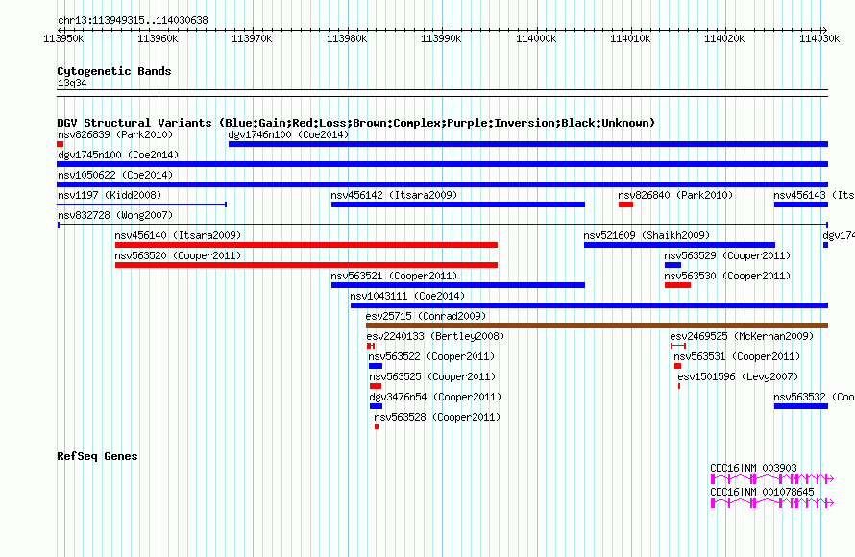Select the nsv563525 (Cooper2011) red block
This screenshot has width=855, height=557.
pyautogui.click(x=376, y=386)
